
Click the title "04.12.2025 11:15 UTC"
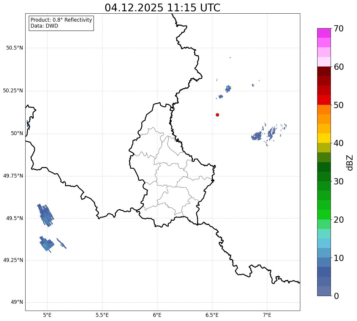tap(162, 7)
